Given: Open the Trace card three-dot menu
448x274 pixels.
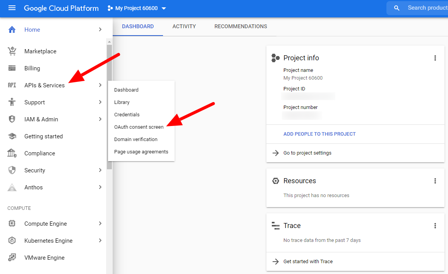Looking at the screenshot, I should (435, 226).
